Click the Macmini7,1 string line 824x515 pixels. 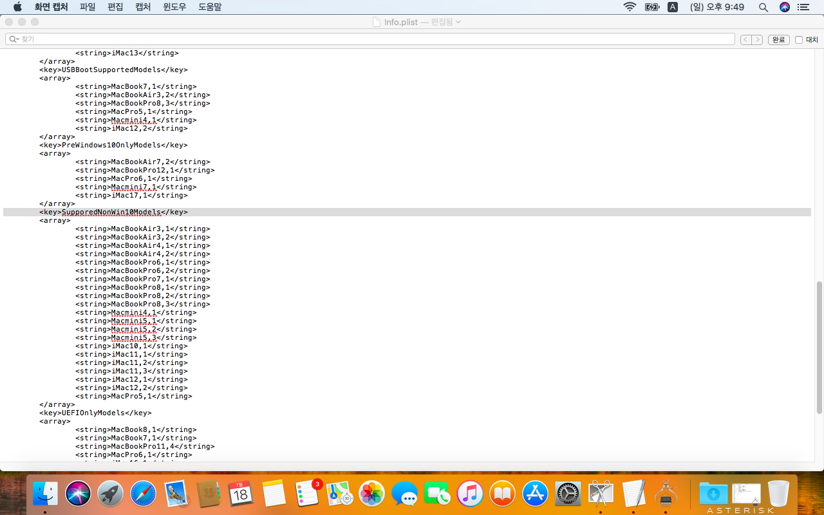[136, 187]
